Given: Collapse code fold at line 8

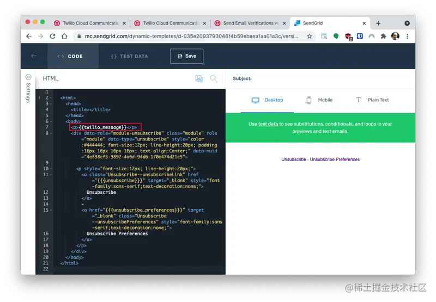Looking at the screenshot, I should pos(51,133).
